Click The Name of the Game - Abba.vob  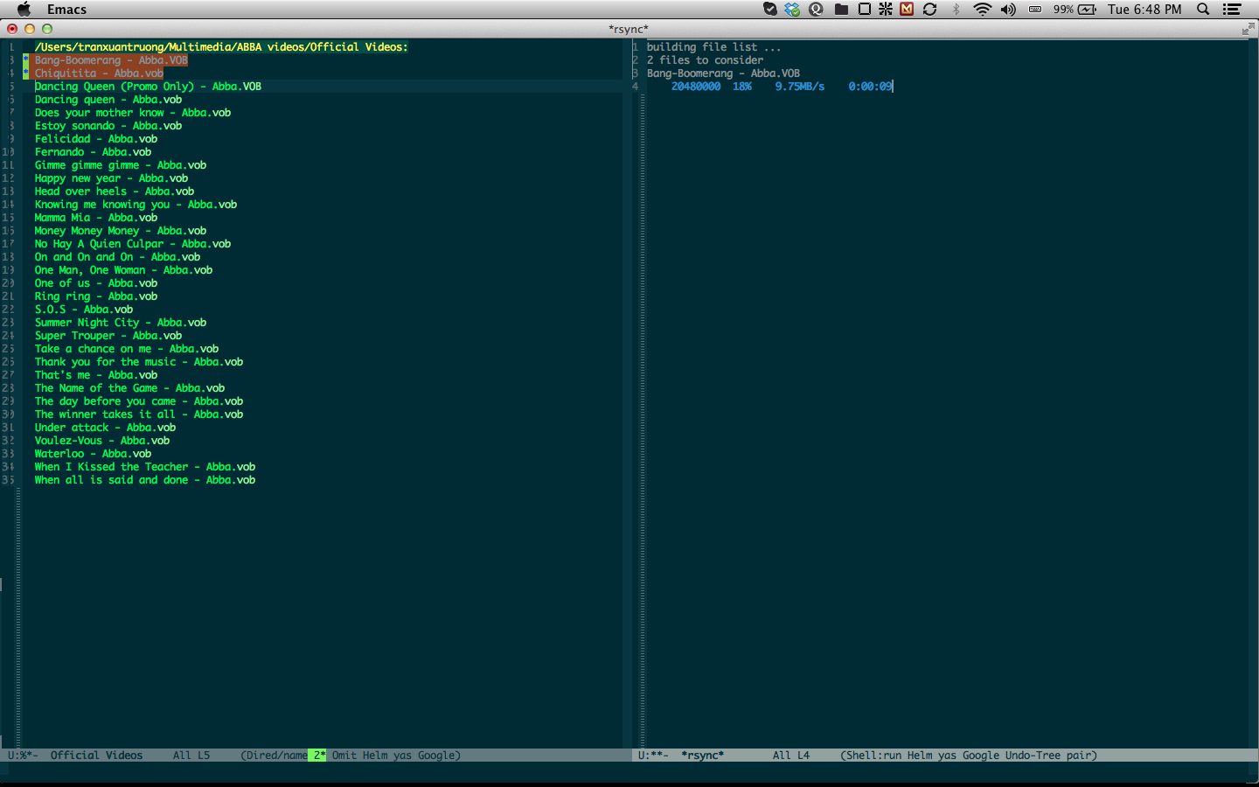click(x=129, y=388)
